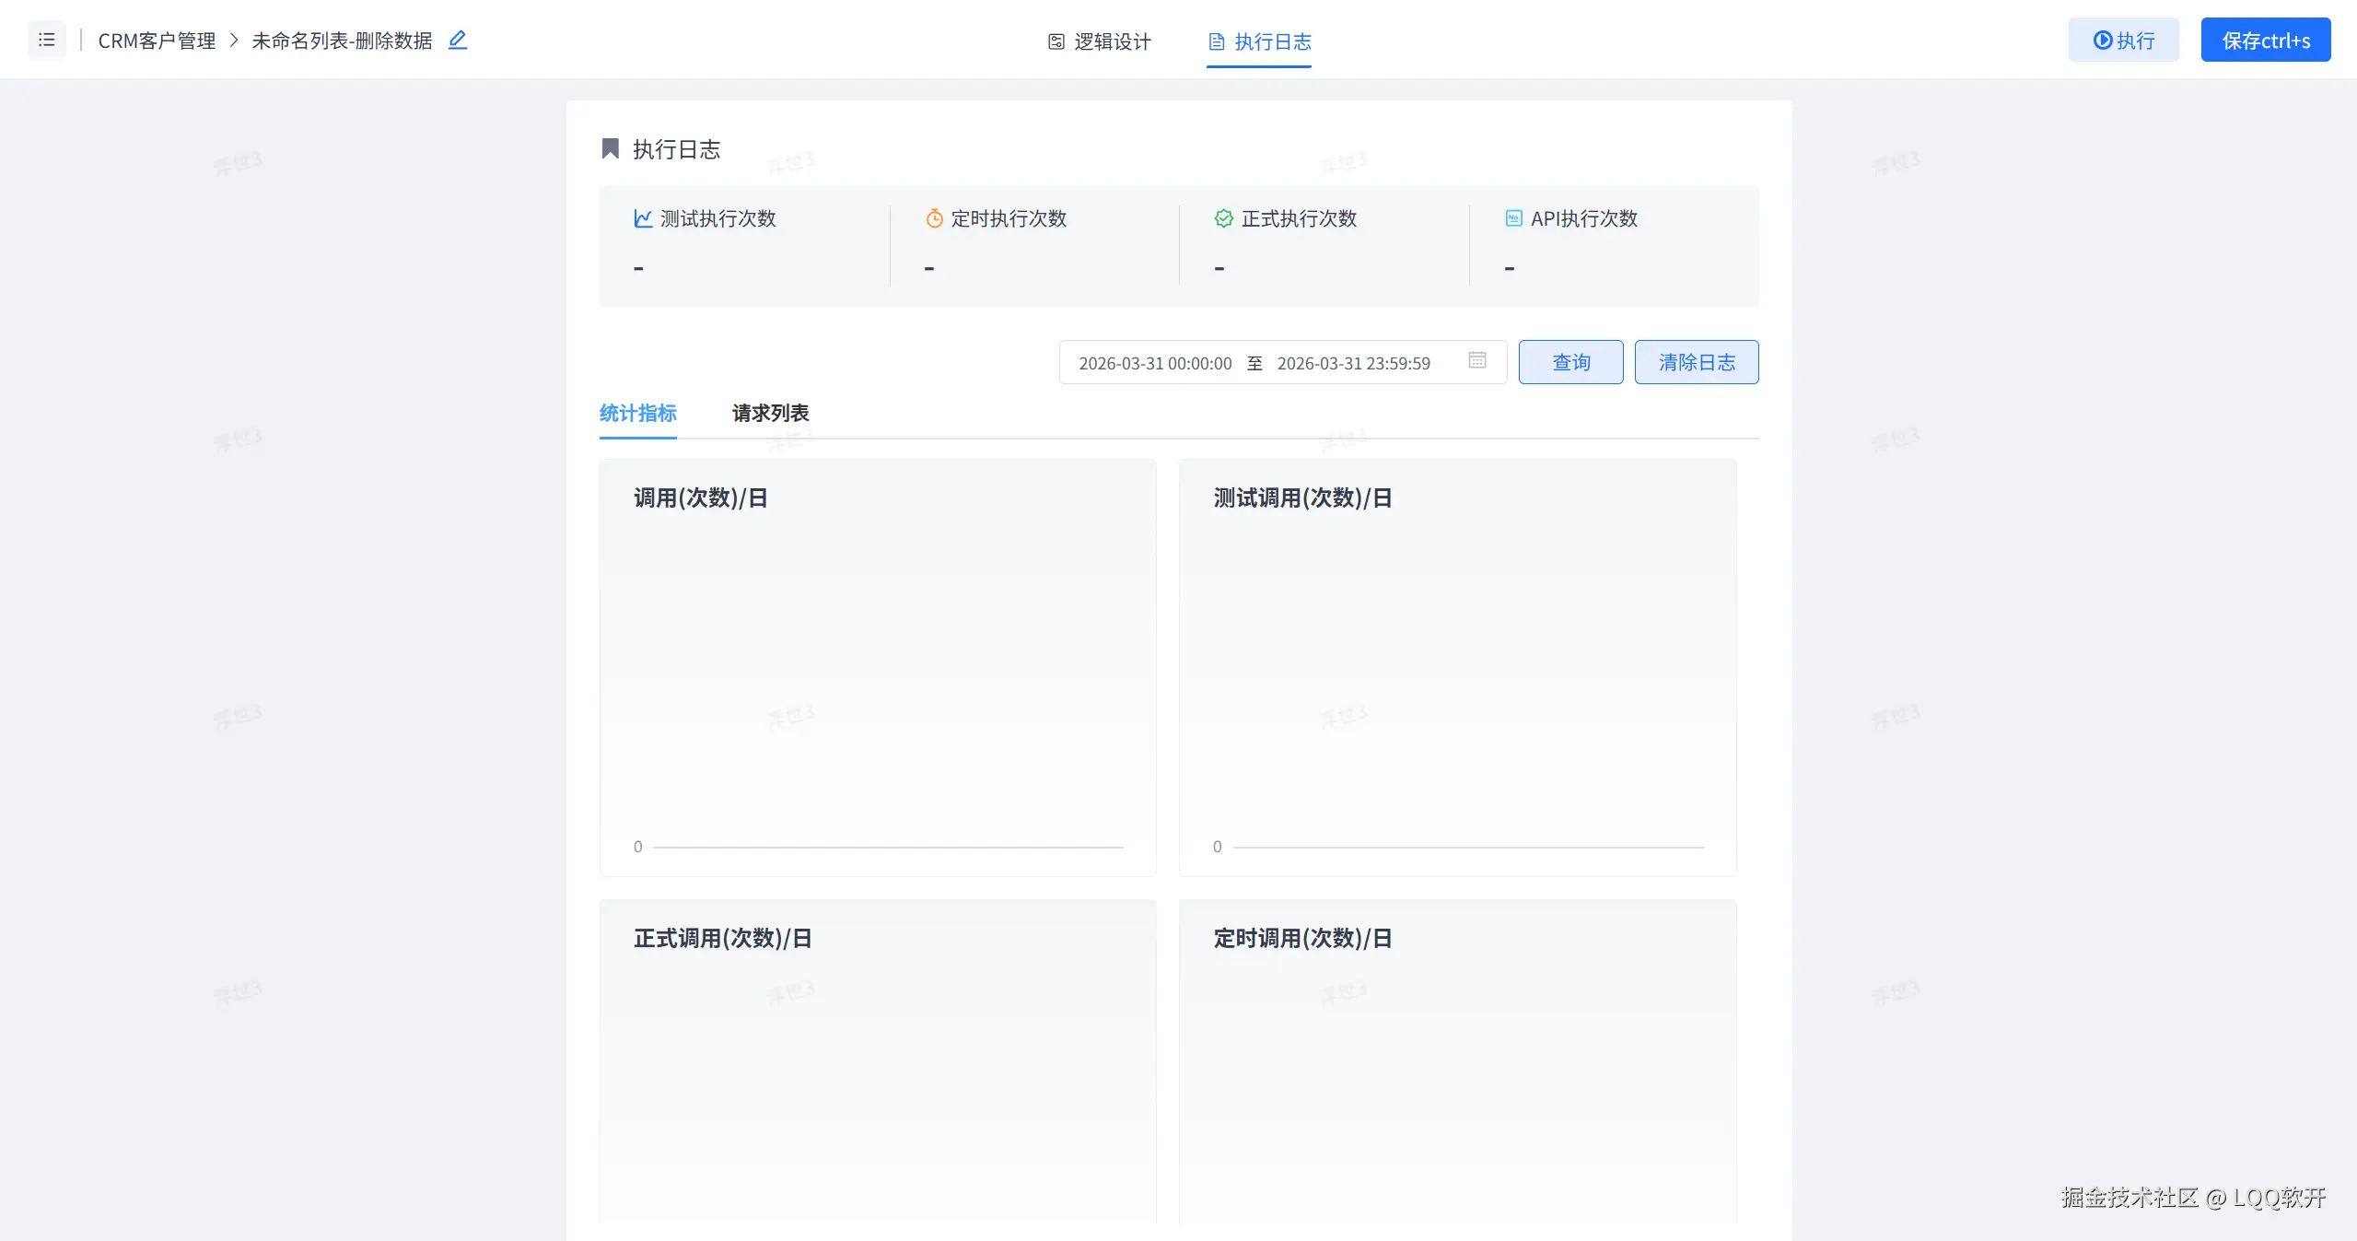
Task: Click the end date 2026-03-31 23:59:59 field
Action: (x=1353, y=363)
